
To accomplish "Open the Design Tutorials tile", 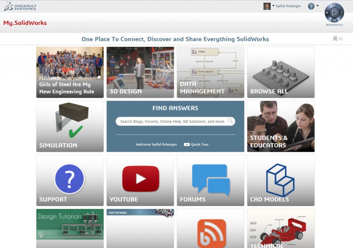I will pyautogui.click(x=70, y=228).
